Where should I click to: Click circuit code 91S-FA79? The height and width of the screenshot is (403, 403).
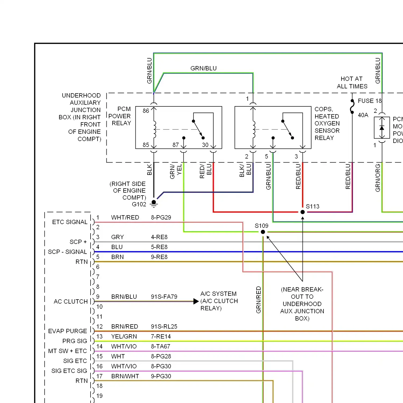coord(164,297)
